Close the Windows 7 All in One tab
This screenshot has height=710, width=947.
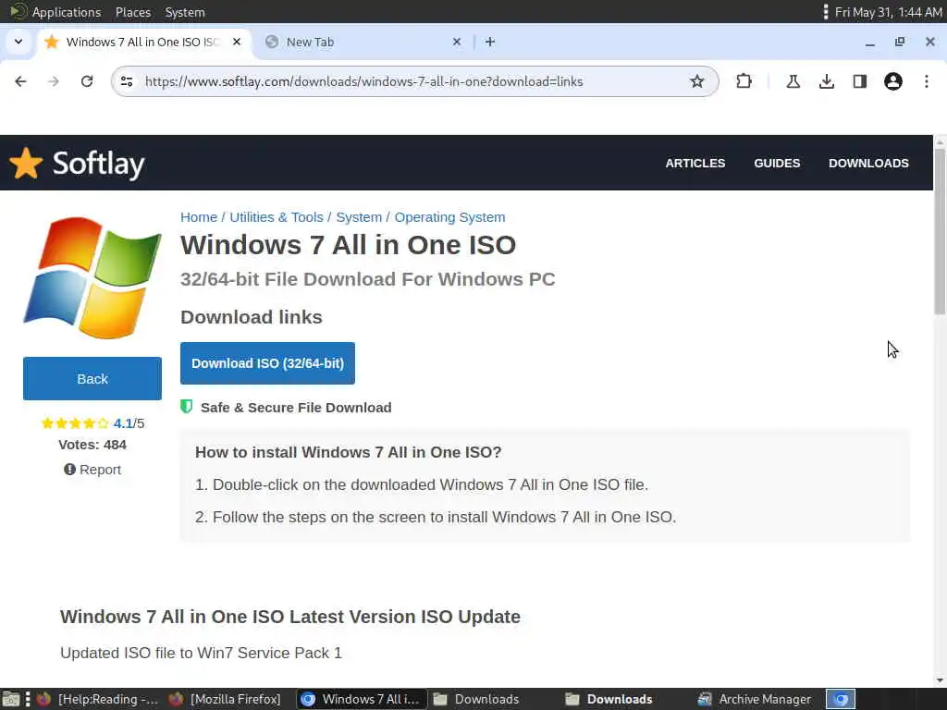click(237, 42)
